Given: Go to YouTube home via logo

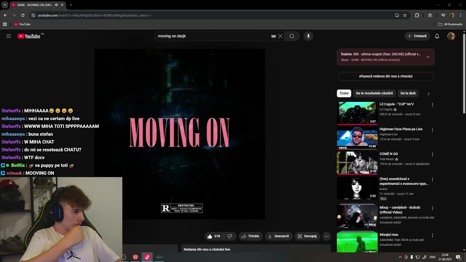Looking at the screenshot, I should 29,36.
